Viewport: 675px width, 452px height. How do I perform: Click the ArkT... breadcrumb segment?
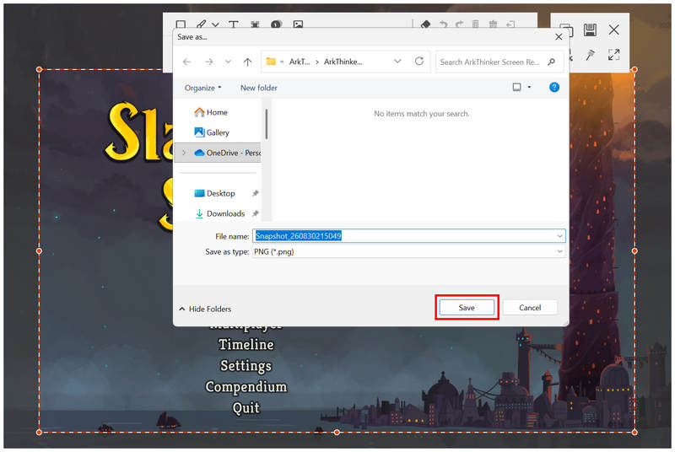[300, 62]
